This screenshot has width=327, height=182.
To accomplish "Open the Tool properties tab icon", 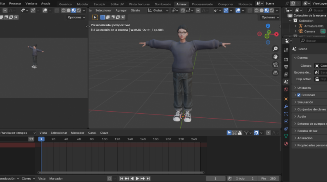I will coord(286,49).
